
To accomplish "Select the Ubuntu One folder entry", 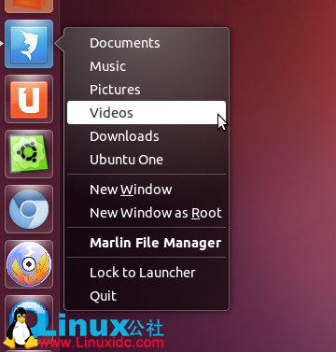I will (x=147, y=160).
